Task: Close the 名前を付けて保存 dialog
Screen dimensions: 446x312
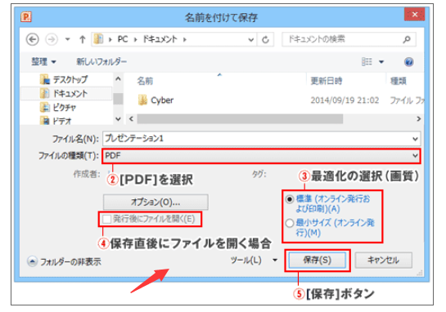Action: [x=414, y=14]
